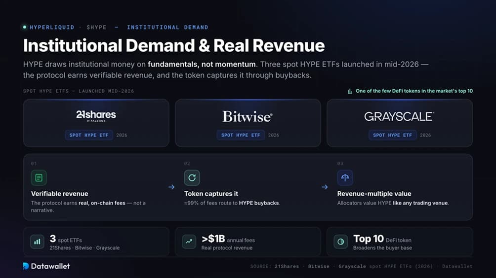This screenshot has height=278, width=496.
Task: Click the $HYPE ticker text
Action: click(x=96, y=27)
